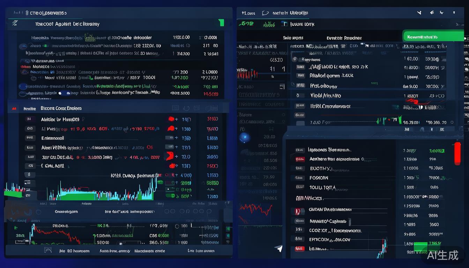This screenshot has width=469, height=268.
Task: Select first round radio circle in top-left list
Action: [23, 46]
